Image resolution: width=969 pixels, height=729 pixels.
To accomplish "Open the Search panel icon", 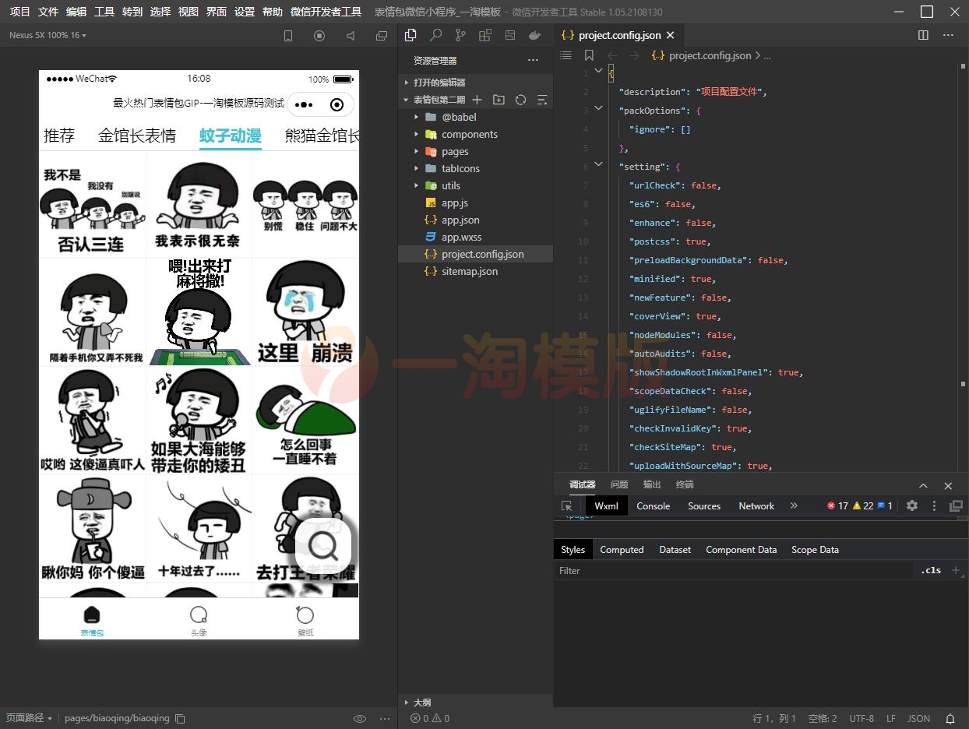I will pos(435,35).
